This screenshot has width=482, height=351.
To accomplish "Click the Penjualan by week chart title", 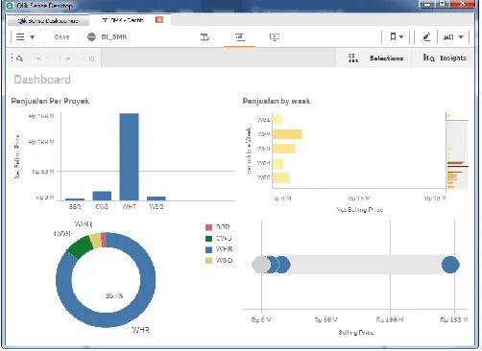I will 277,101.
